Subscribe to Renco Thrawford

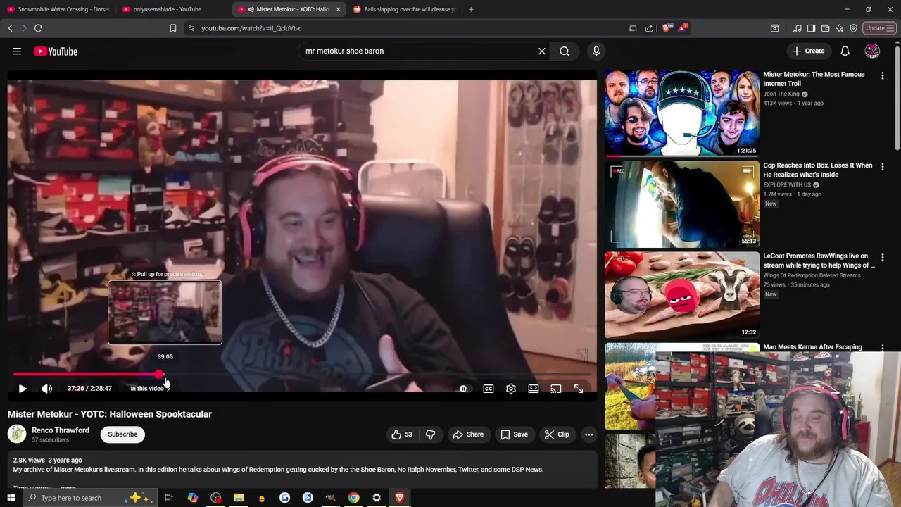[122, 434]
